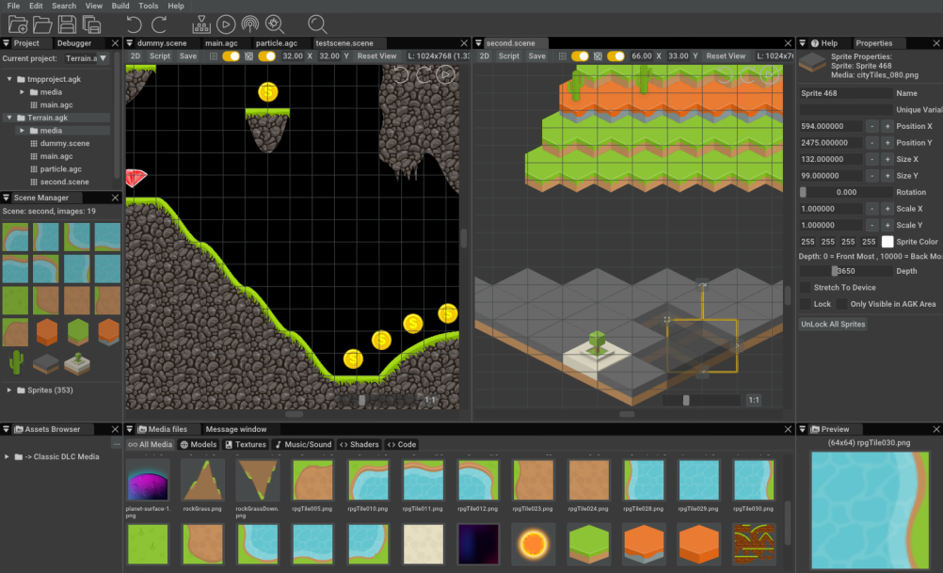Click the white Sprite Color swatch
The width and height of the screenshot is (943, 573).
(x=887, y=242)
